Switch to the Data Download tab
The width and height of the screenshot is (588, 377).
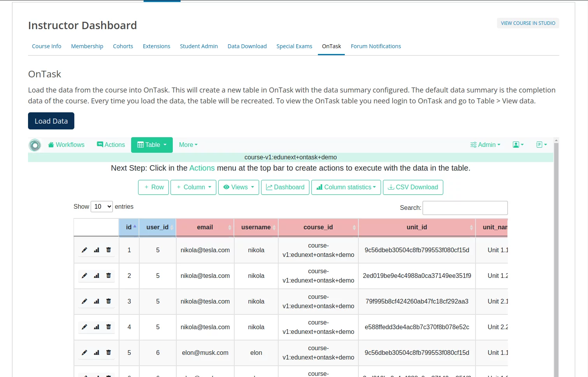[x=247, y=46]
